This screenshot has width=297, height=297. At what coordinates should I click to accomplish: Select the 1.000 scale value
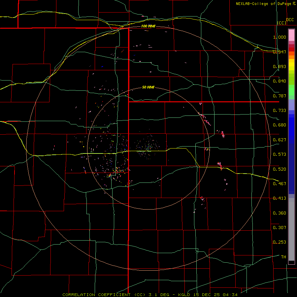[x=280, y=37]
